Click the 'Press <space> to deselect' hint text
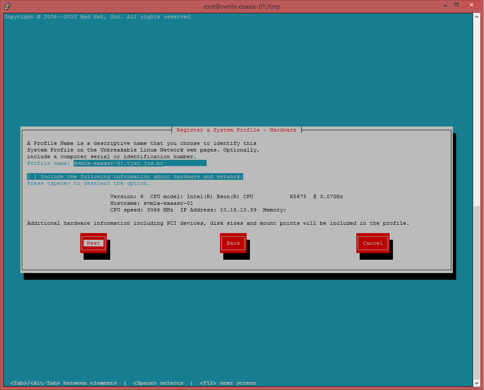This screenshot has width=484, height=390. pos(88,184)
